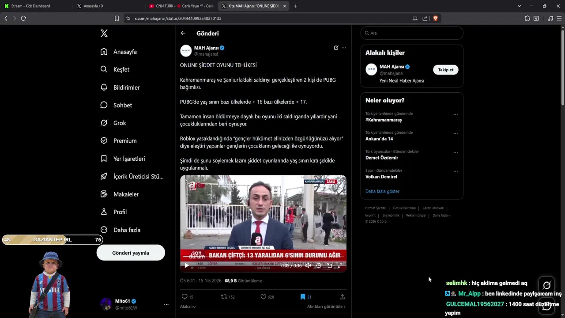Like the post with 628 likes

click(x=264, y=297)
